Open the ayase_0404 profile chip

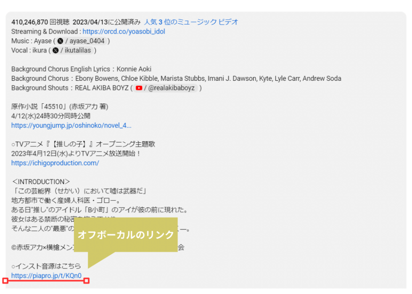coord(81,41)
